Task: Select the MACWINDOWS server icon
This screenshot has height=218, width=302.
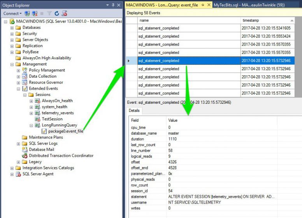Action: pos(12,21)
